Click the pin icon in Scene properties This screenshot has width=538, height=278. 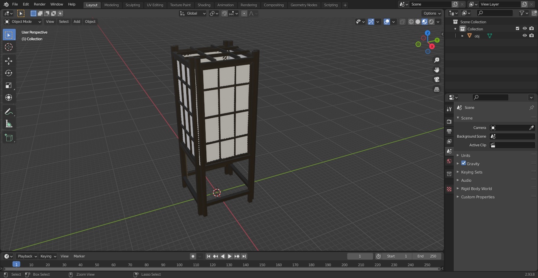pyautogui.click(x=531, y=108)
